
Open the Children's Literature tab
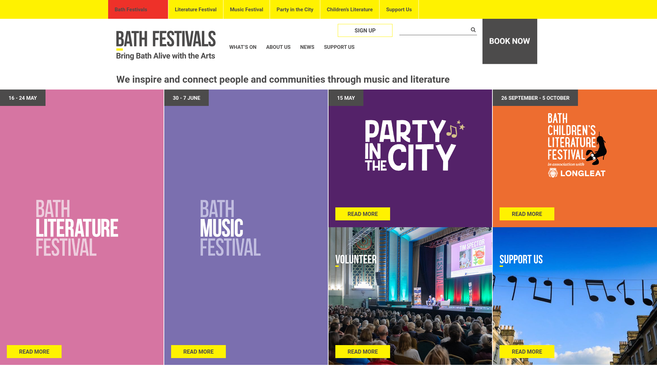350,10
